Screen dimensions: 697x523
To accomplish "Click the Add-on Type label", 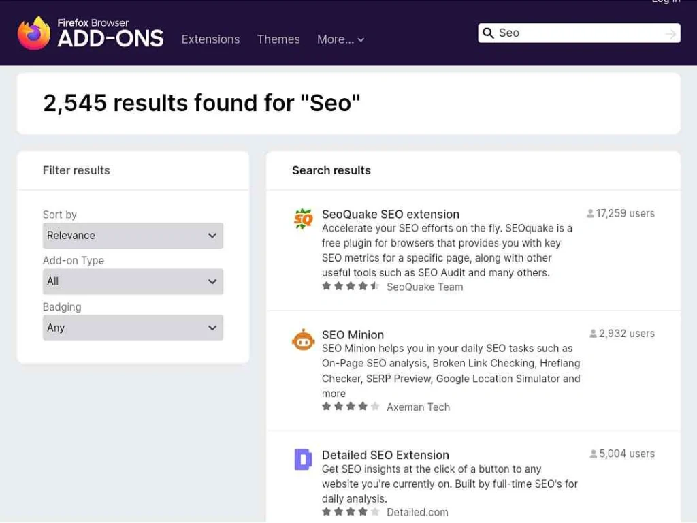I will [x=74, y=261].
